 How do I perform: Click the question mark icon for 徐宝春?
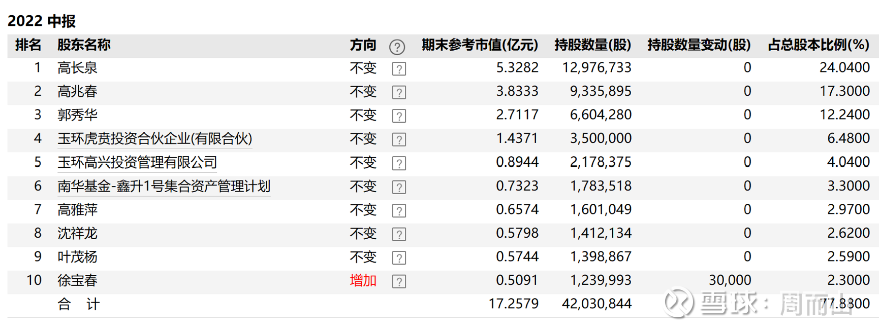[399, 281]
